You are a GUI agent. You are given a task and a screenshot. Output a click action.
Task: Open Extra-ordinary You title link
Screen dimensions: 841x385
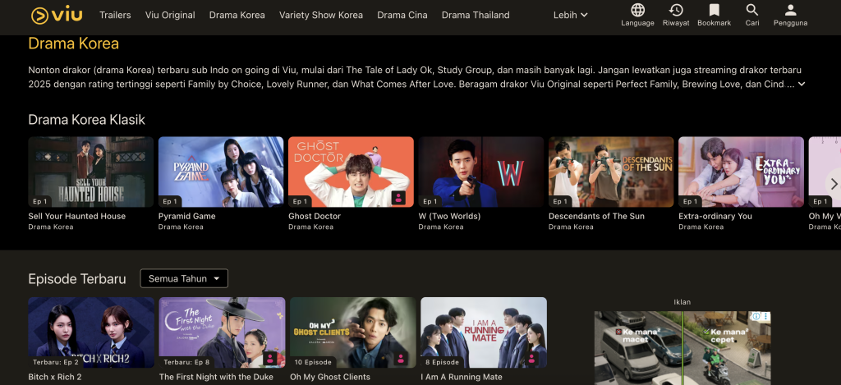click(x=715, y=216)
